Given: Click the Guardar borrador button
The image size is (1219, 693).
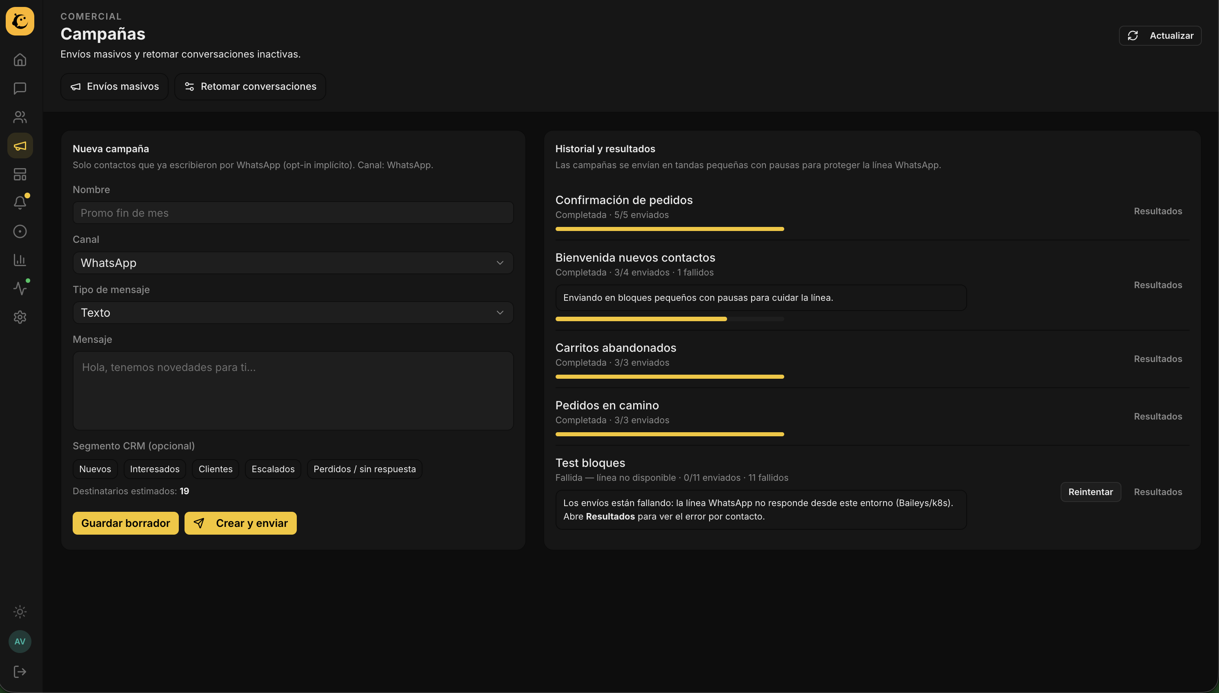Looking at the screenshot, I should tap(126, 523).
